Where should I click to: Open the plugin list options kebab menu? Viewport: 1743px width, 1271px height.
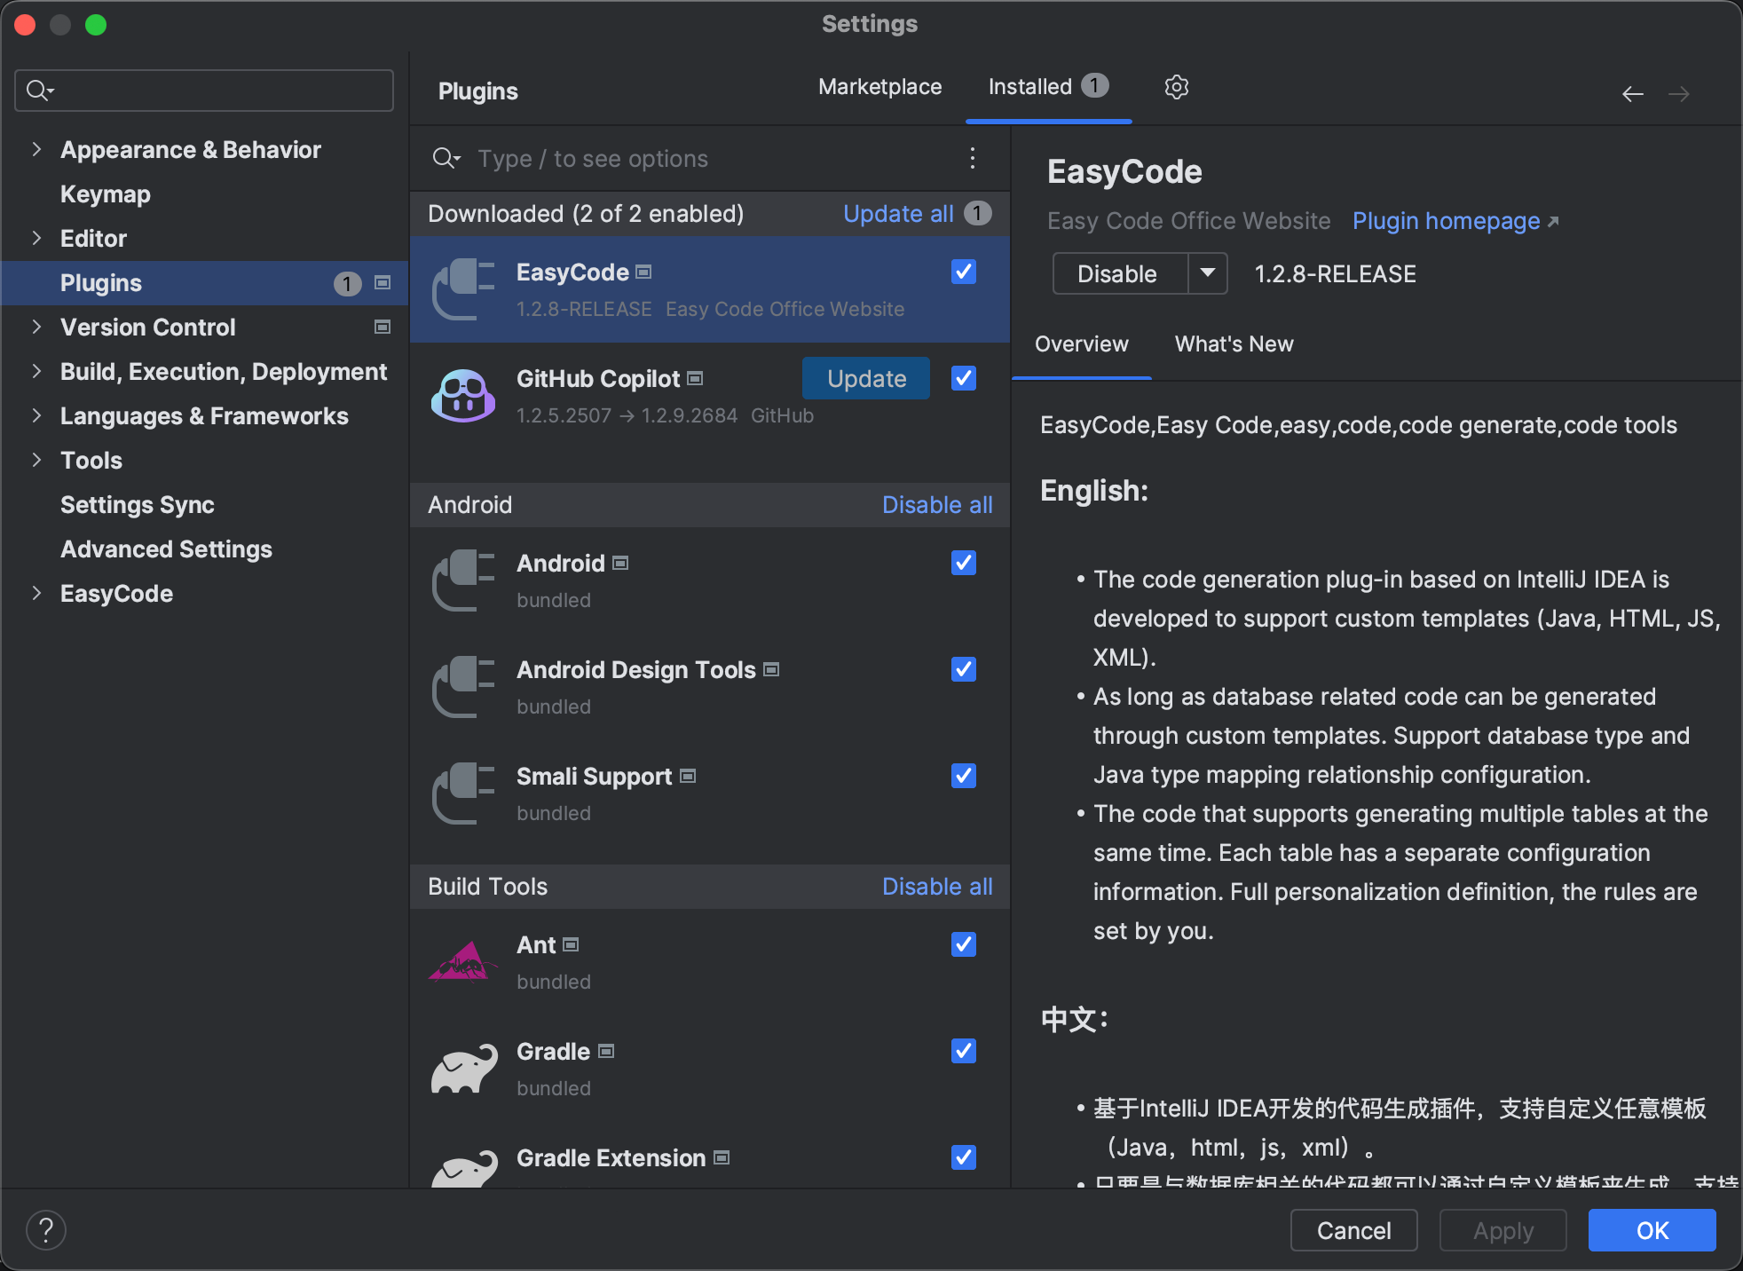click(973, 159)
